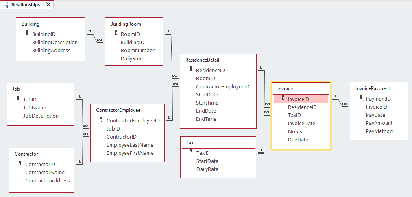
Task: Select the DueDate field
Action: [x=298, y=140]
